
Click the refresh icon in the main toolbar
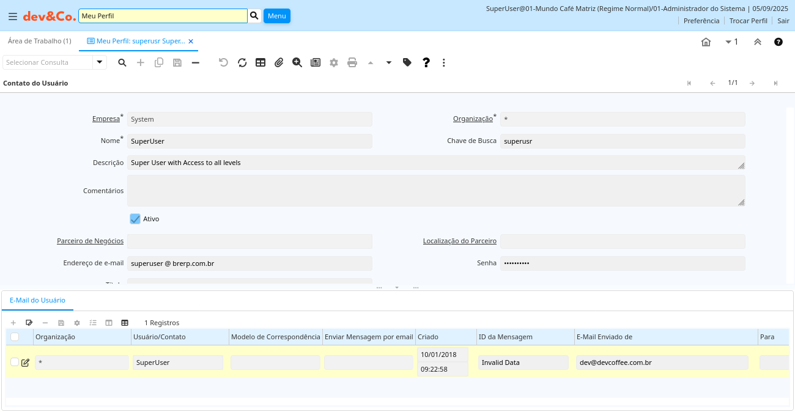(242, 62)
